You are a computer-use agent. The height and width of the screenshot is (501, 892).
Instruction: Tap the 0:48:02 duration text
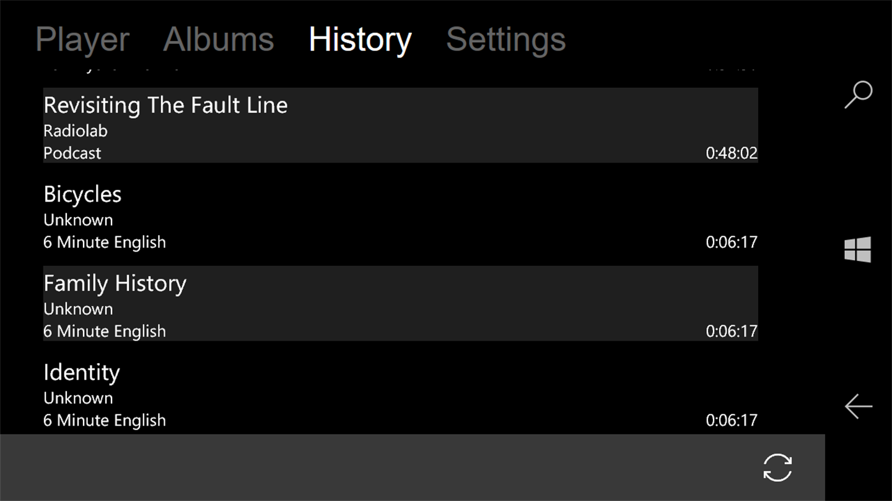[732, 153]
